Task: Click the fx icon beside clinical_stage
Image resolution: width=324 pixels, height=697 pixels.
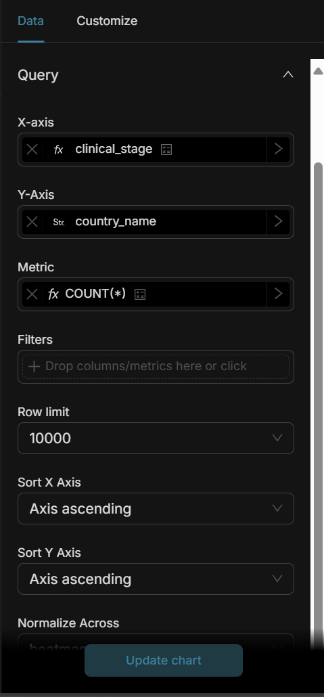Action: coord(58,150)
